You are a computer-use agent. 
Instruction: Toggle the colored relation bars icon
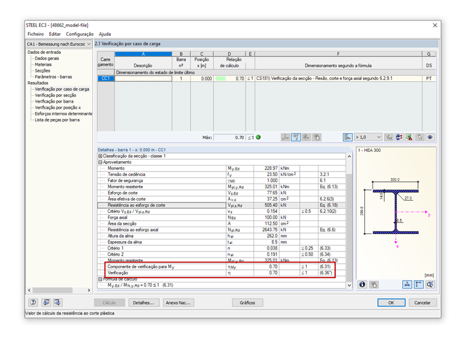coord(348,137)
